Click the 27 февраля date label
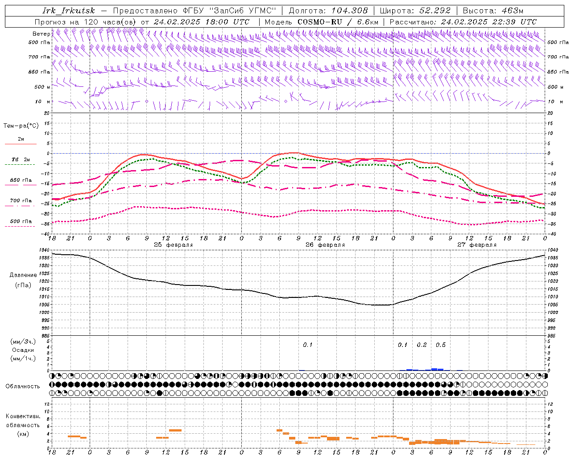 pyautogui.click(x=477, y=245)
